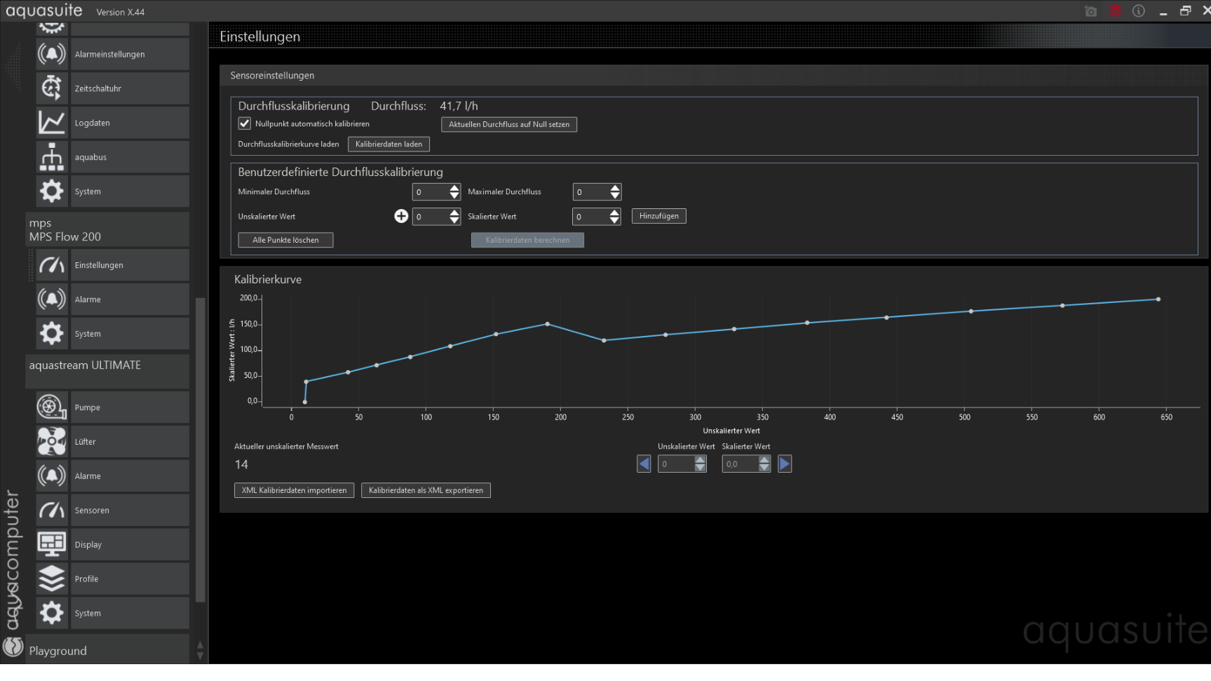Viewport: 1211px width, 681px height.
Task: Click the Logdaten chart icon
Action: coord(52,123)
